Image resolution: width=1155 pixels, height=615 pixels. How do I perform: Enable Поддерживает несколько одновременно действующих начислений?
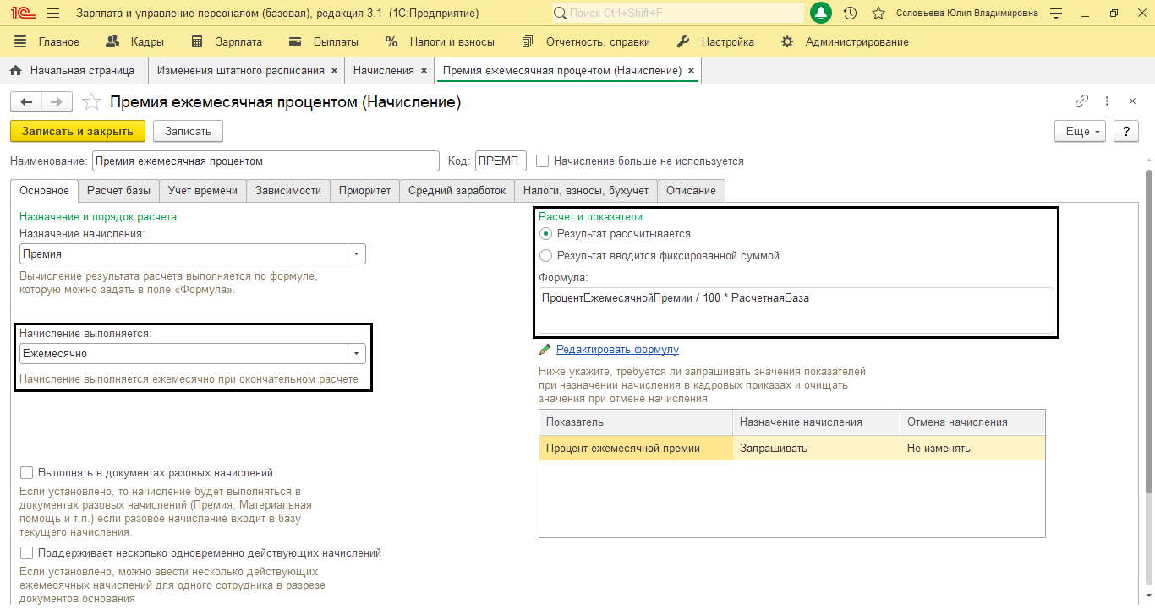click(x=26, y=553)
